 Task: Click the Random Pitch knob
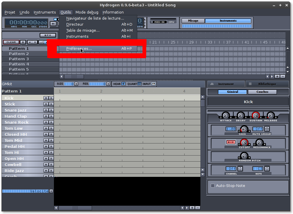(x=244, y=156)
